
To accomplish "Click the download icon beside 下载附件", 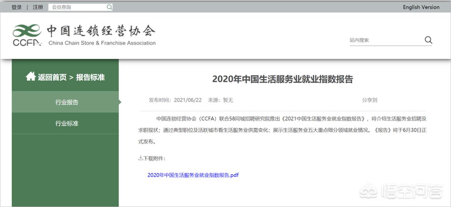I will pos(140,158).
